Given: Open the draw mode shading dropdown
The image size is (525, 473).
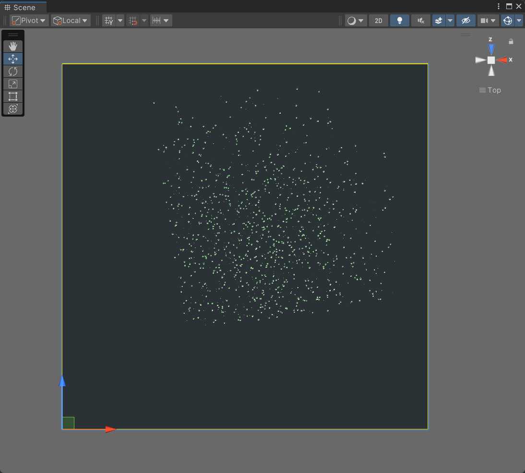Looking at the screenshot, I should pyautogui.click(x=356, y=21).
